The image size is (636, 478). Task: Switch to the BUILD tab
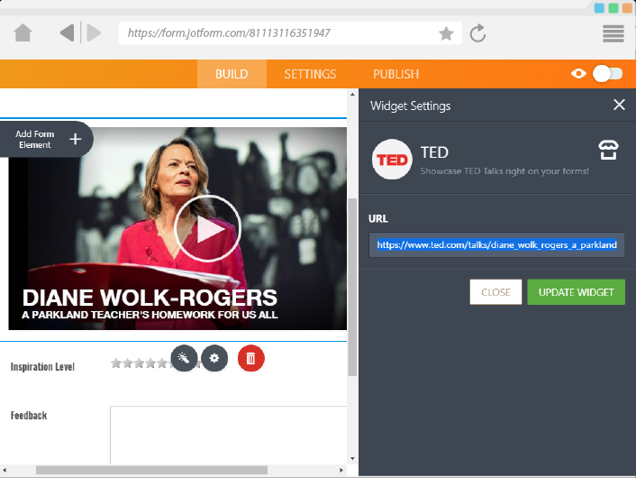pos(232,74)
